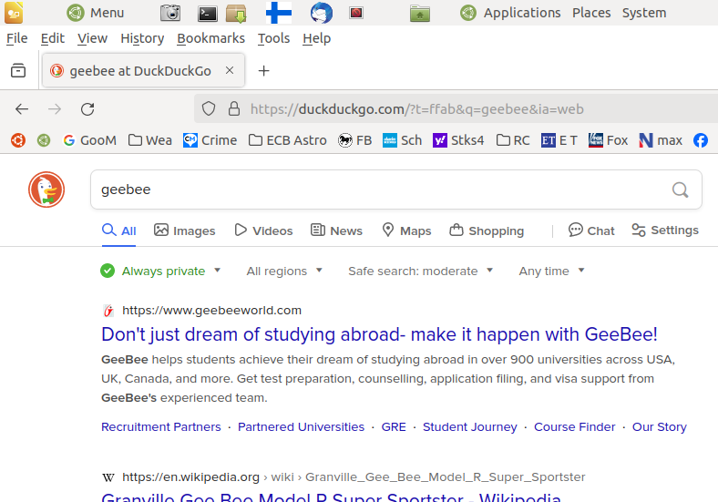This screenshot has width=718, height=502.
Task: Open the Partnered Universities sitelink
Action: (x=301, y=427)
